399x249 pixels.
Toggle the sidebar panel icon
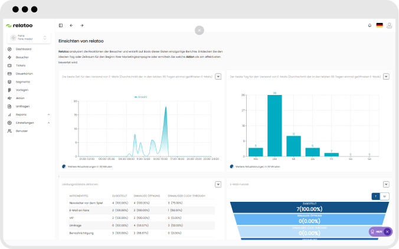tap(61, 25)
